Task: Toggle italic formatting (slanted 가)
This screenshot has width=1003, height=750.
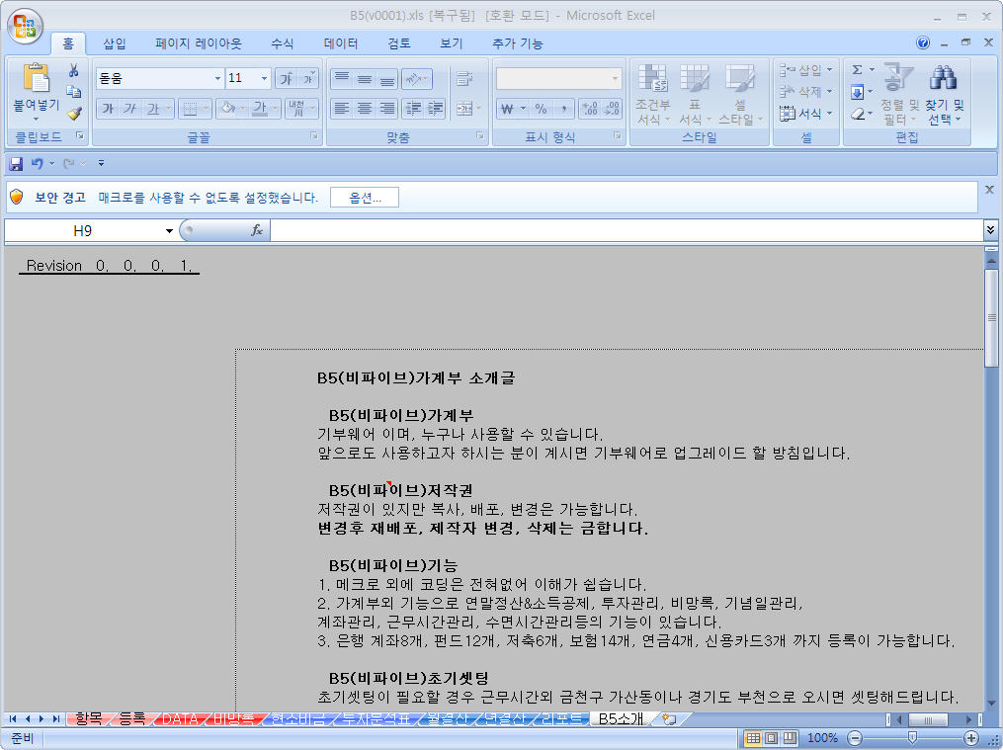Action: (x=129, y=109)
